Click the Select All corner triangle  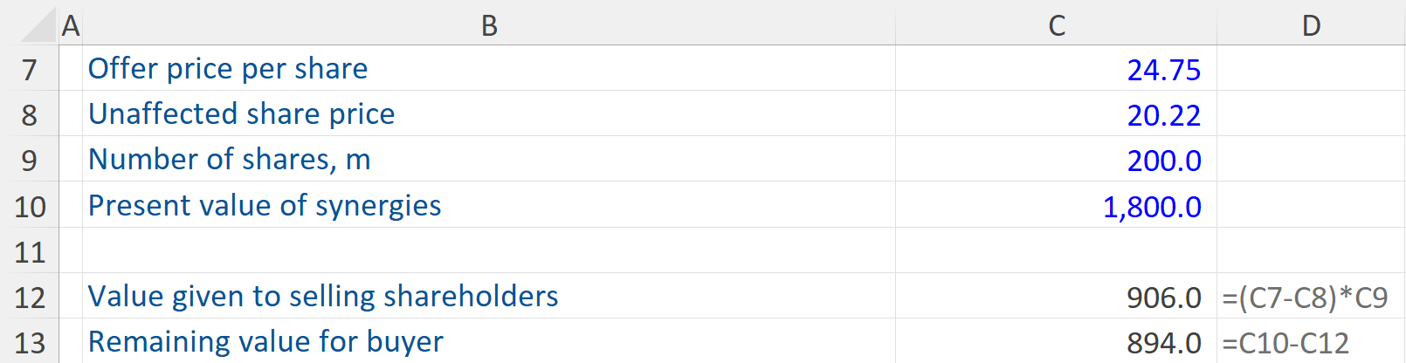point(39,26)
